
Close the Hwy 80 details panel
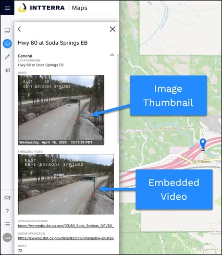pos(113,29)
